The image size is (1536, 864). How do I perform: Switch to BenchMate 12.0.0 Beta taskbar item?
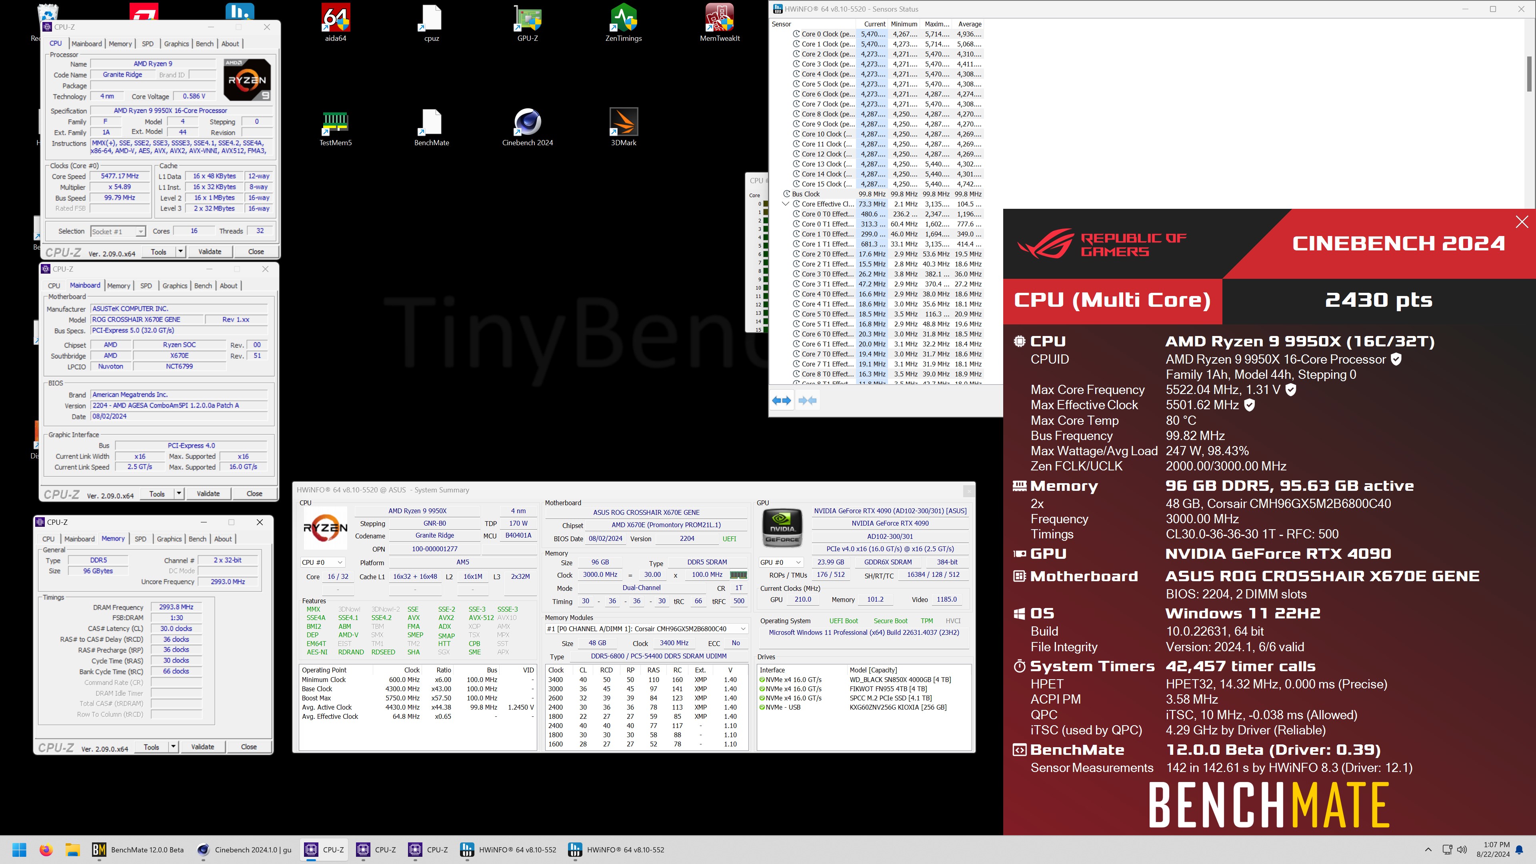pos(138,850)
